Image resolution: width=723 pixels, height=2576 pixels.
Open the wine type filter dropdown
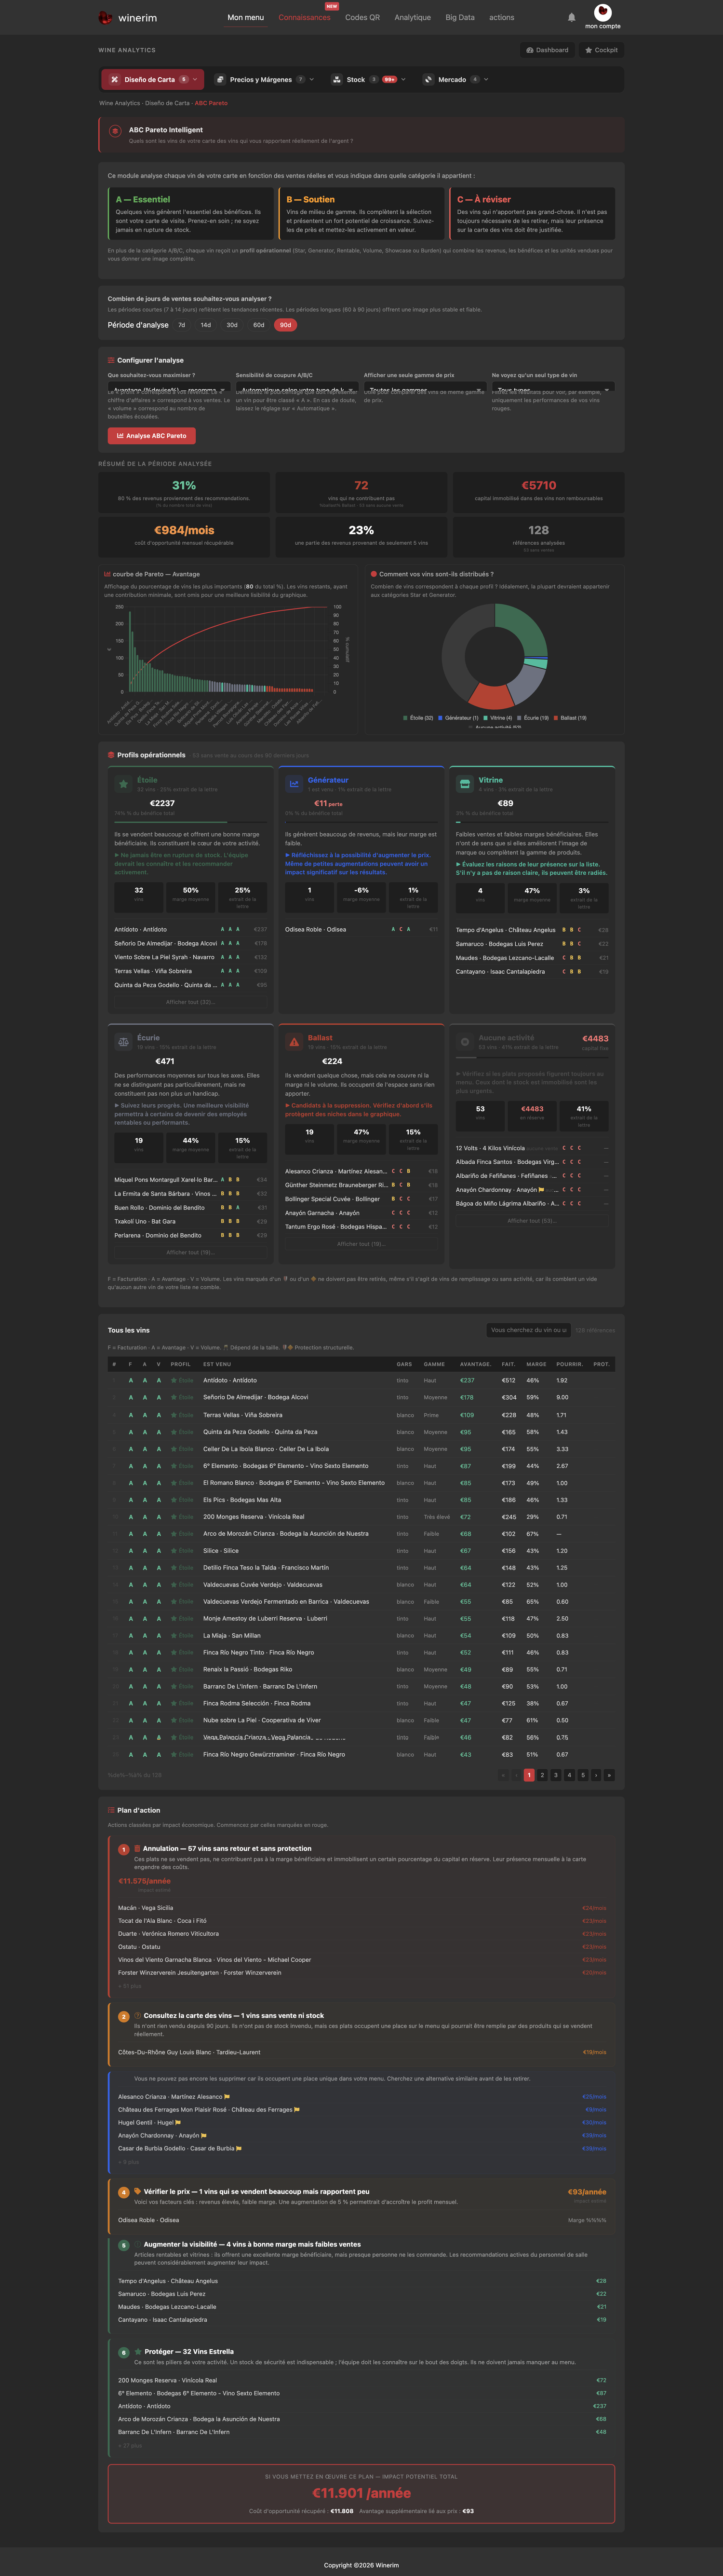[x=553, y=389]
